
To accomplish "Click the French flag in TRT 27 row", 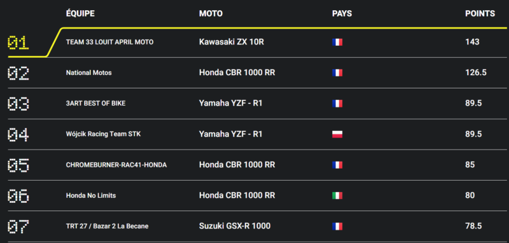I will click(x=337, y=226).
